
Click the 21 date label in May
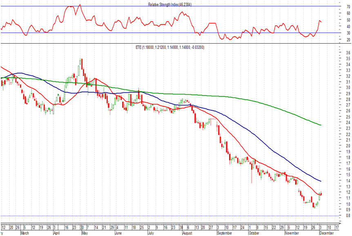[x=104, y=228]
